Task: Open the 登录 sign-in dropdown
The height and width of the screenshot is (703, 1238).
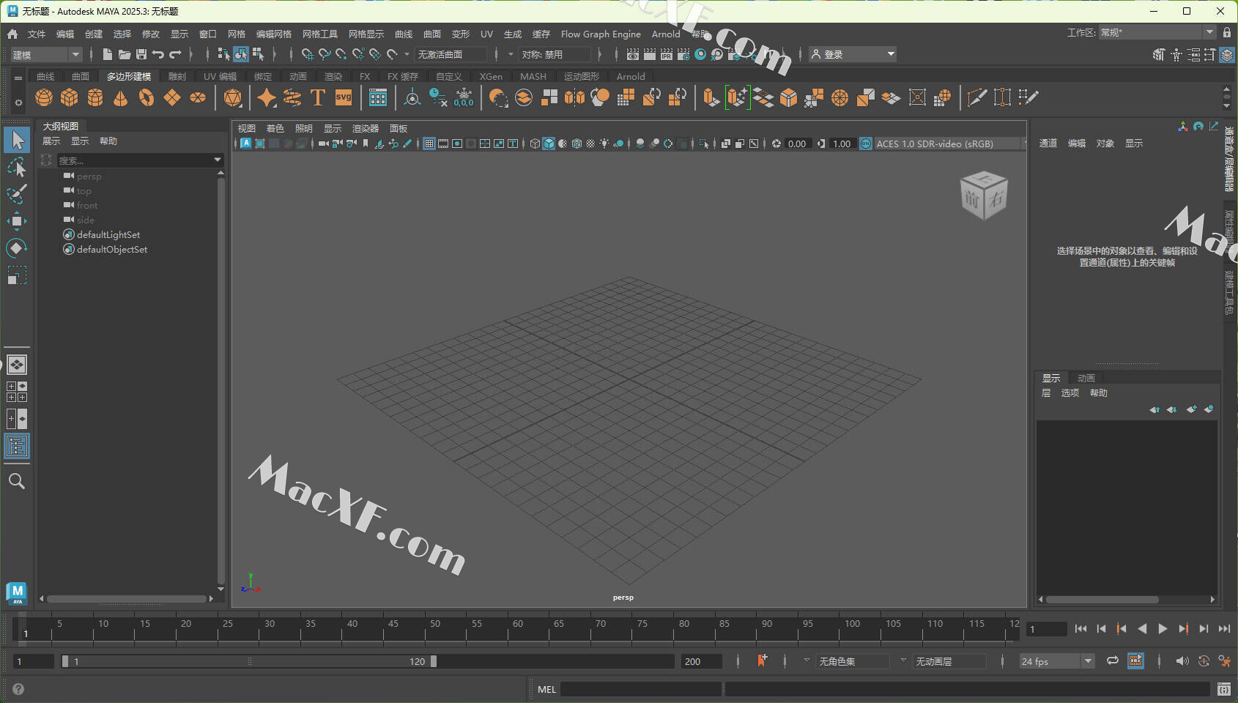Action: click(x=853, y=54)
